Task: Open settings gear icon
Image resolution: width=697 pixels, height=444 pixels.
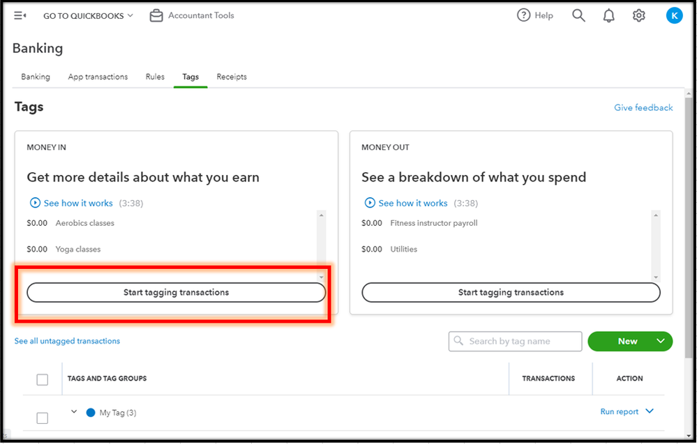Action: pos(638,15)
